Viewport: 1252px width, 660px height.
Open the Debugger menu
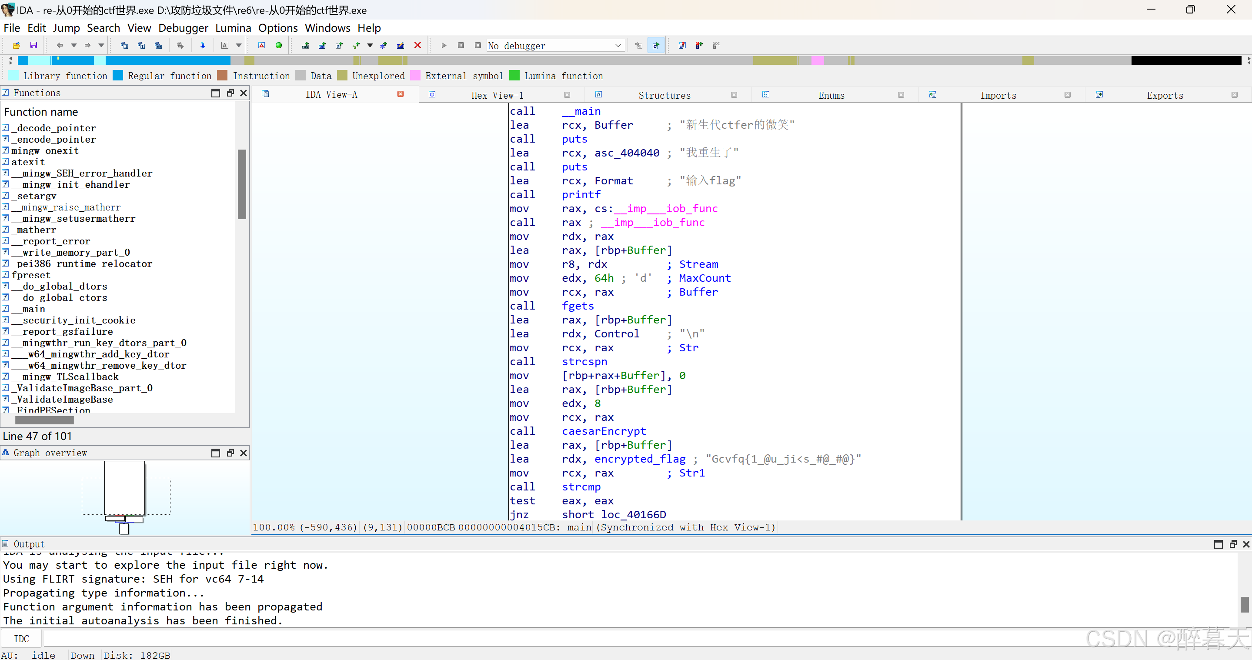click(183, 28)
